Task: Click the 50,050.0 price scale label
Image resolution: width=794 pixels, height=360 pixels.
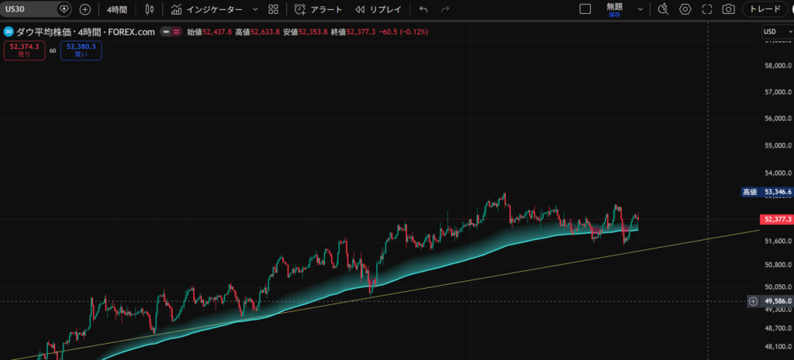Action: coord(778,286)
